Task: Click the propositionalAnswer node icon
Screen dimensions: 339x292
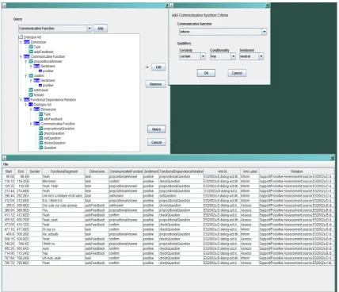Action: [x=31, y=61]
